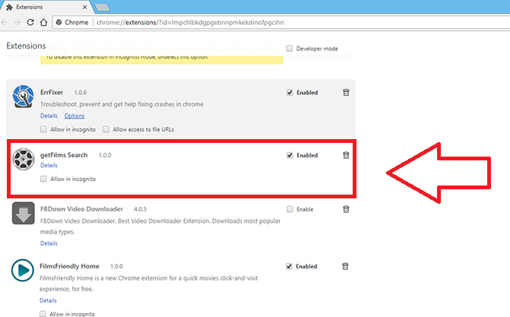Image resolution: width=510 pixels, height=317 pixels.
Task: Click the getFilms Search extension name
Action: pos(64,155)
